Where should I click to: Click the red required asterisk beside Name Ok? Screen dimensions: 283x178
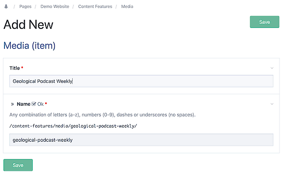[x=46, y=103]
